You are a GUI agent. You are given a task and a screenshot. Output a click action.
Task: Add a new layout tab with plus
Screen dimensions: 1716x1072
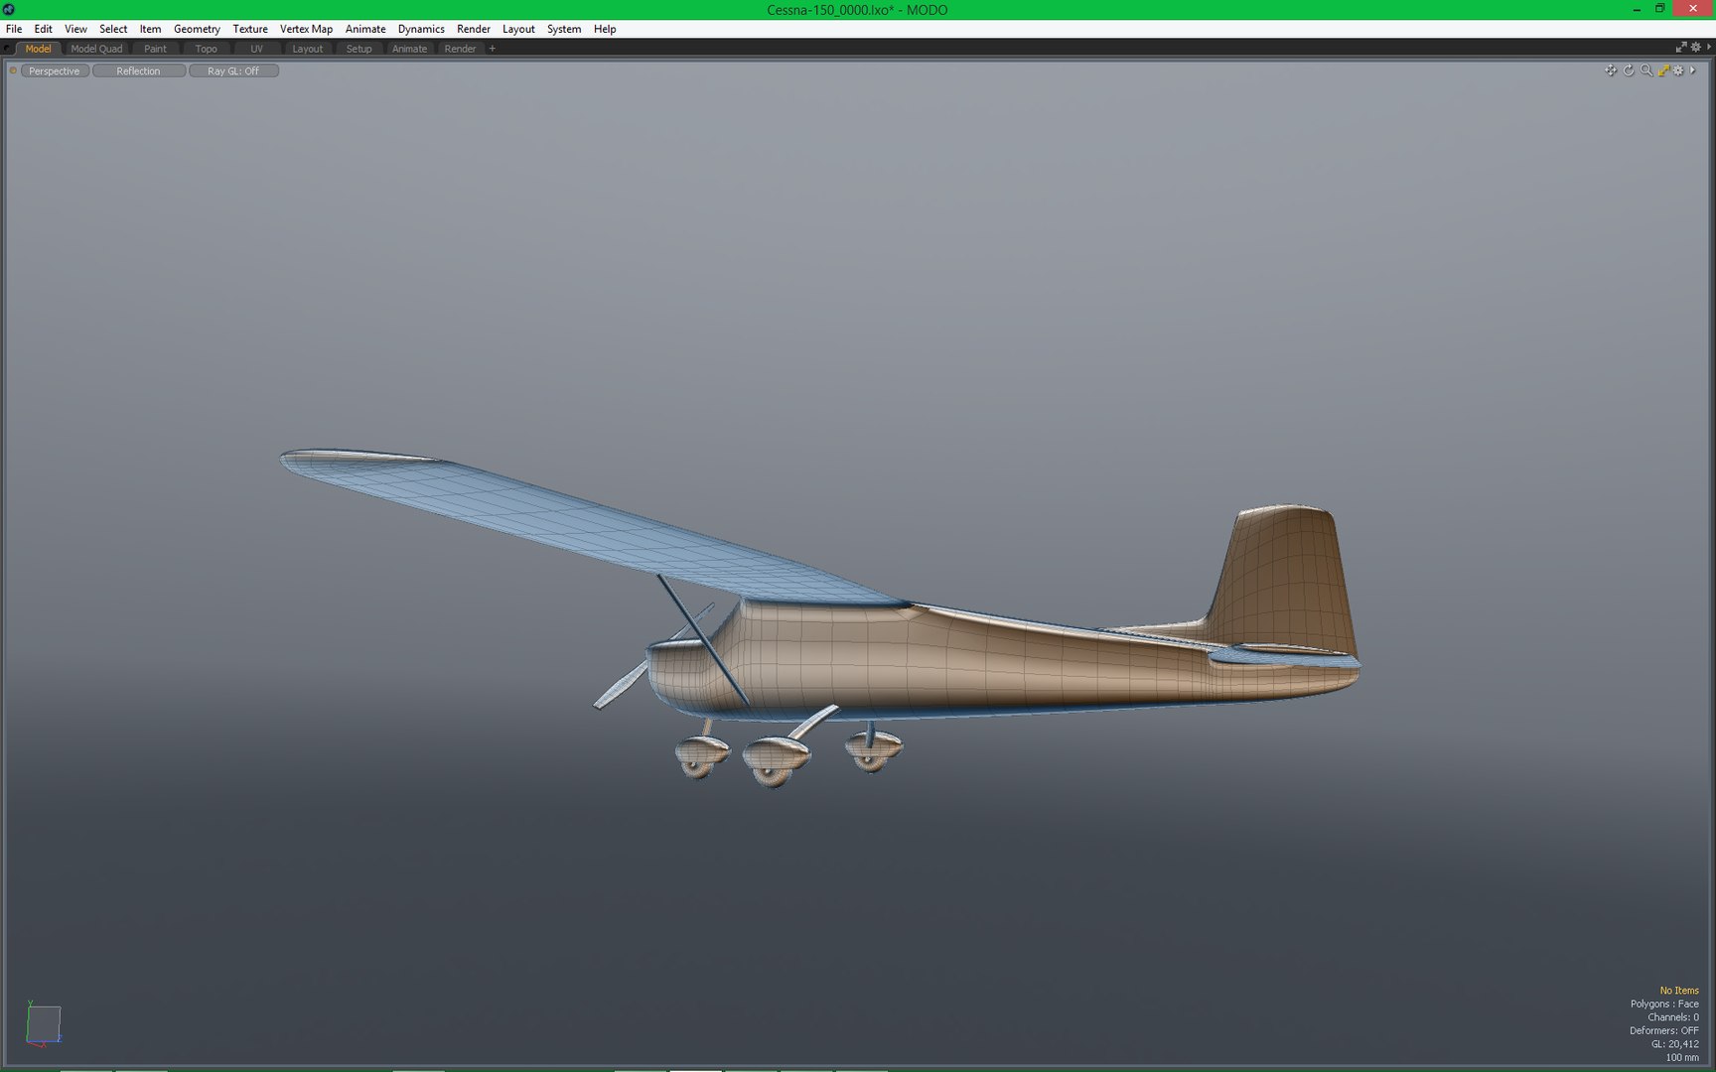tap(492, 49)
